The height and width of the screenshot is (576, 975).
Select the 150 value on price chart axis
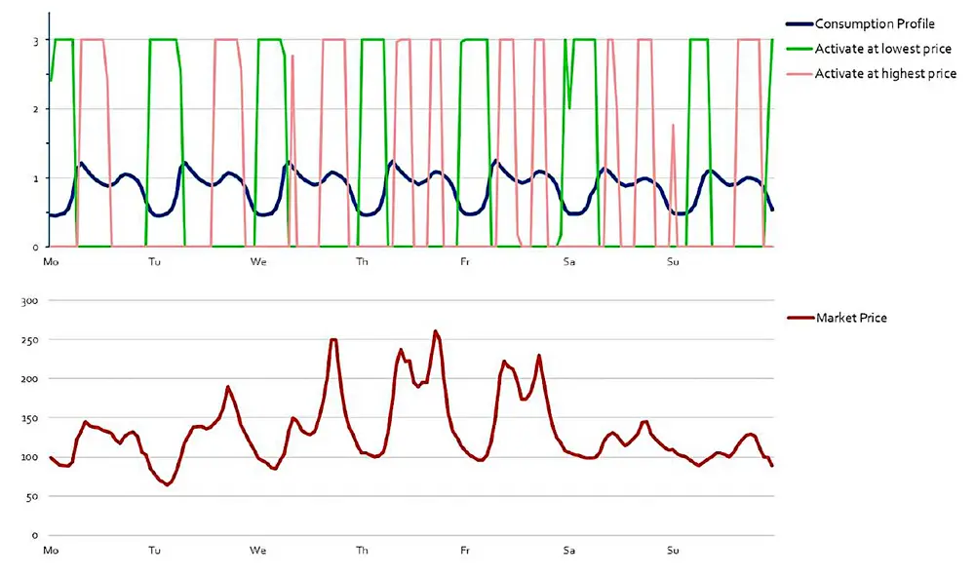point(28,418)
